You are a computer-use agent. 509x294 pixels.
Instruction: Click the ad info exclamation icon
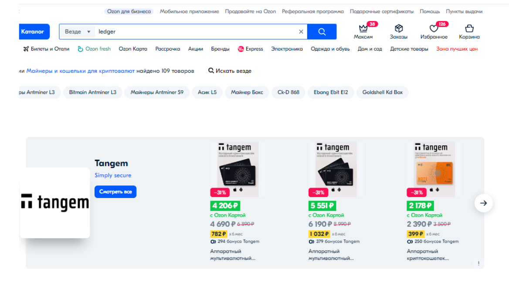[x=478, y=263]
